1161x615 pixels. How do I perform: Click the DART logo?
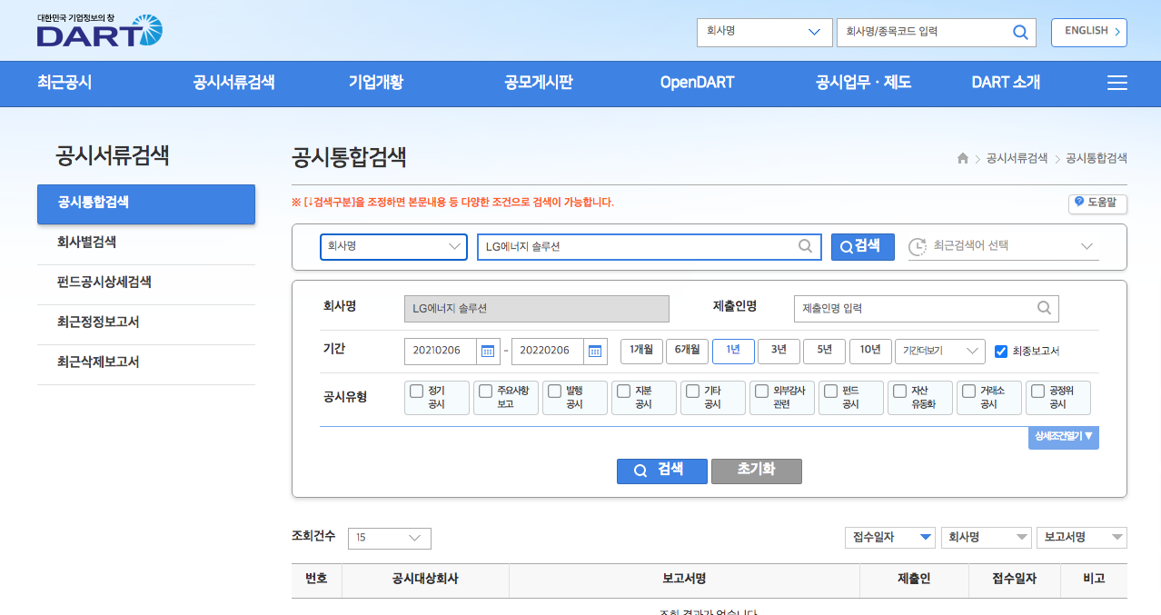pyautogui.click(x=100, y=31)
